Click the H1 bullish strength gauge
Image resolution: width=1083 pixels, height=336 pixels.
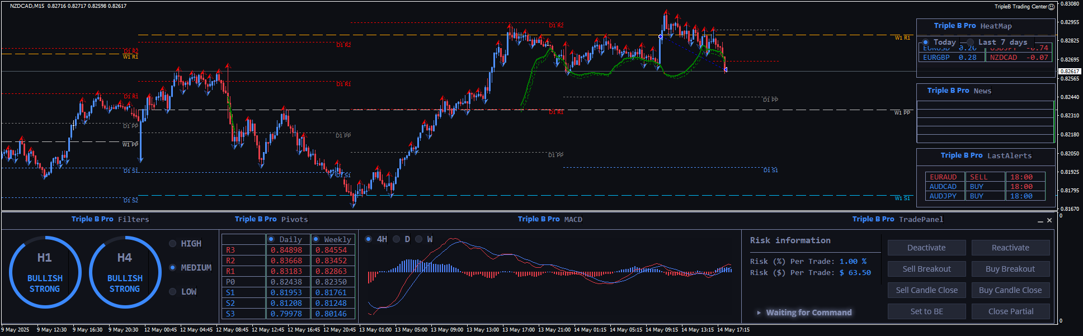(x=45, y=272)
